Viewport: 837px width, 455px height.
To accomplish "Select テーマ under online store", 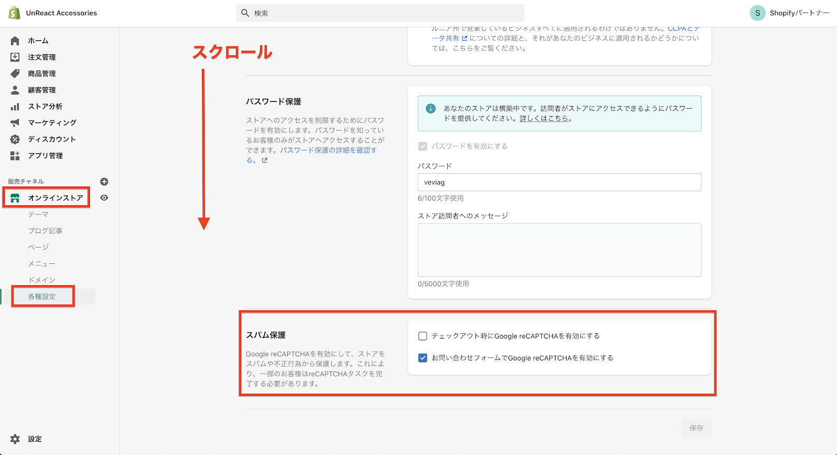I will click(38, 214).
